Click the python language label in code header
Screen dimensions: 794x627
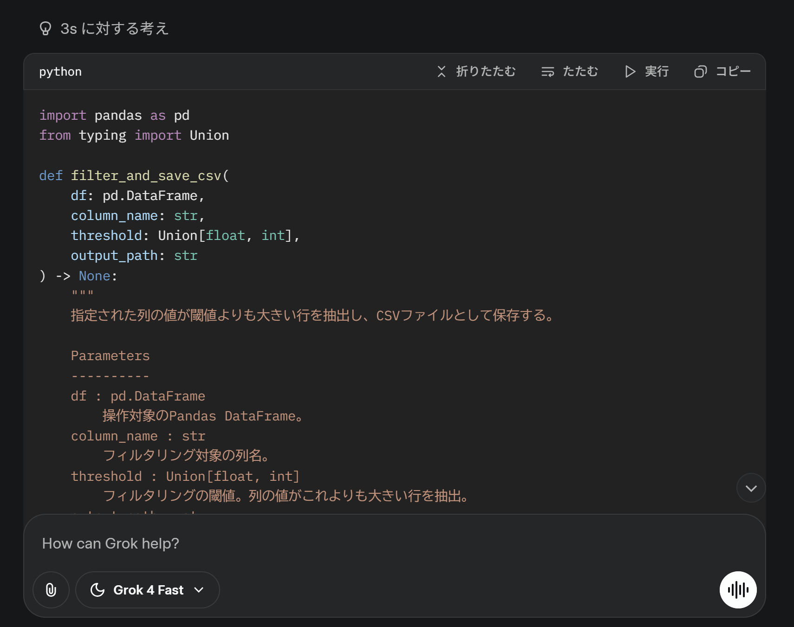point(60,72)
